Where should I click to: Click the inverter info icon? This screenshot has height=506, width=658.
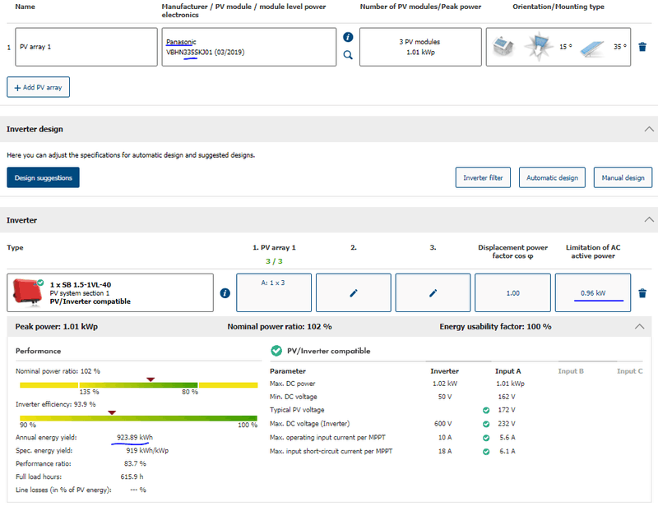coord(225,293)
